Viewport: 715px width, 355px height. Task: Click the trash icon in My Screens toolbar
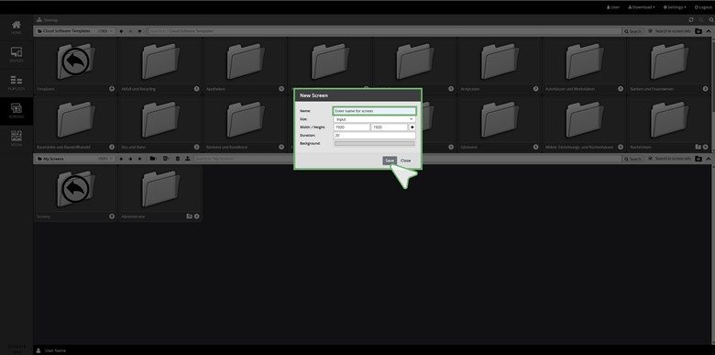(178, 159)
